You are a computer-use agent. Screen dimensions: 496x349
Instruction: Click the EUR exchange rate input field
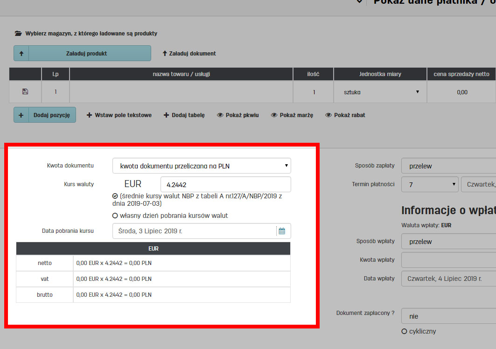pyautogui.click(x=225, y=185)
